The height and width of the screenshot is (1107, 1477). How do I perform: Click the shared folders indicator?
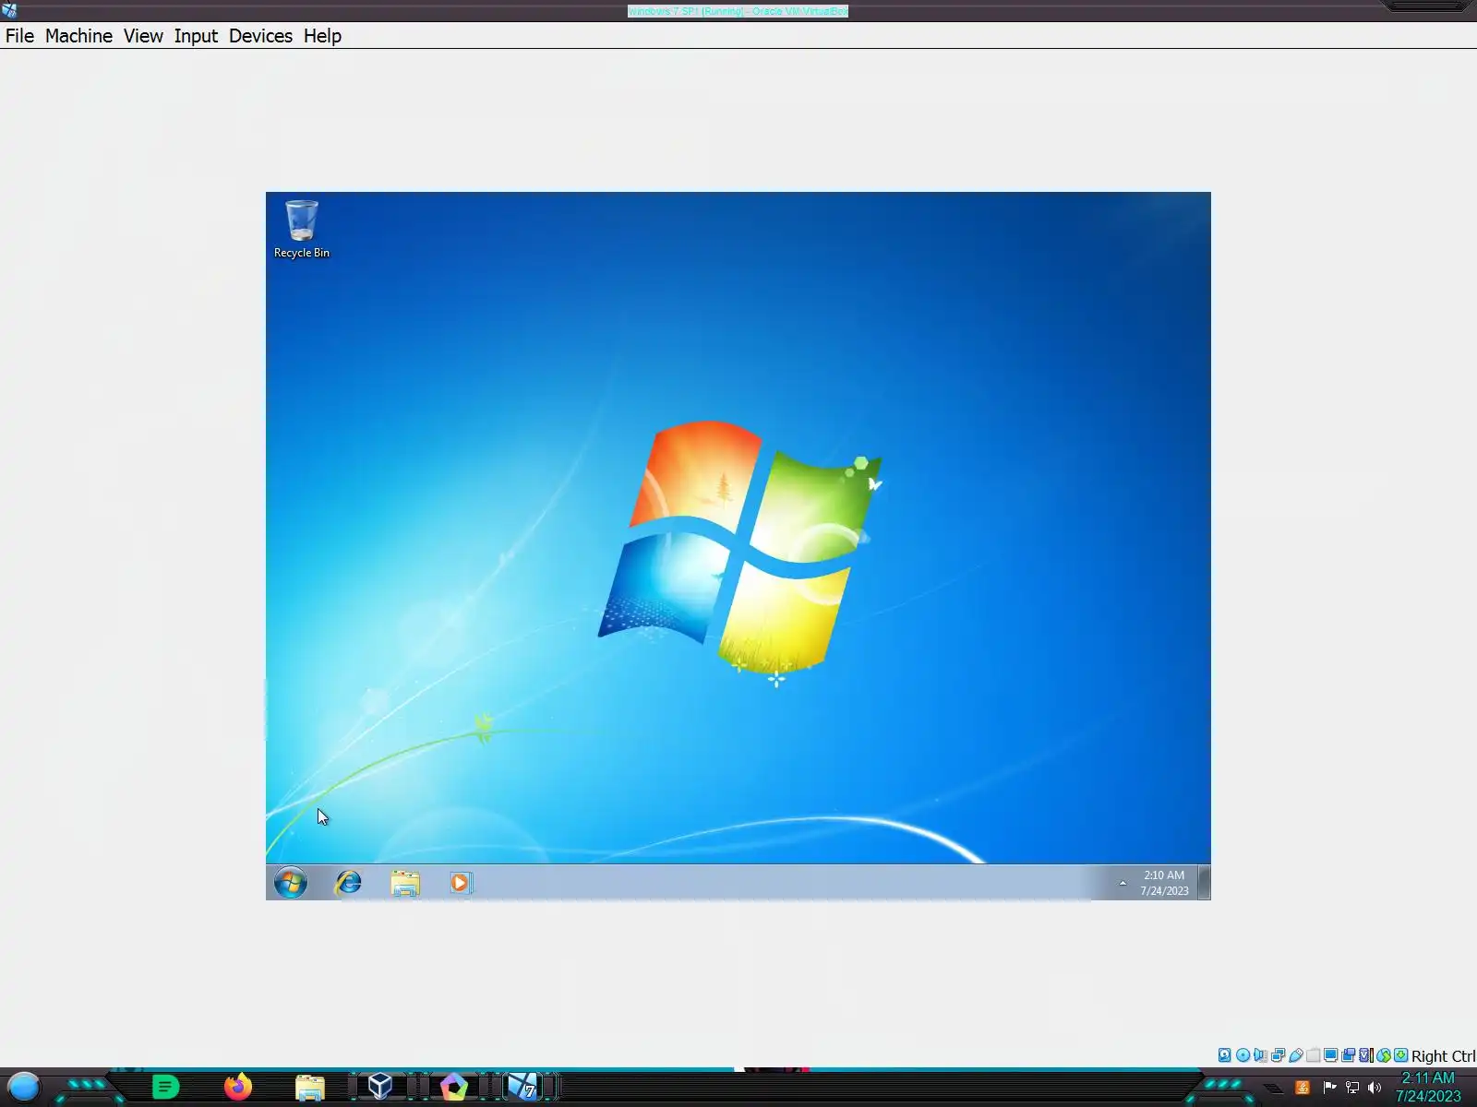[x=1313, y=1055]
